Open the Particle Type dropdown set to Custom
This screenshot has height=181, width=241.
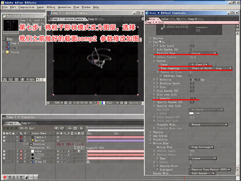coord(203,53)
